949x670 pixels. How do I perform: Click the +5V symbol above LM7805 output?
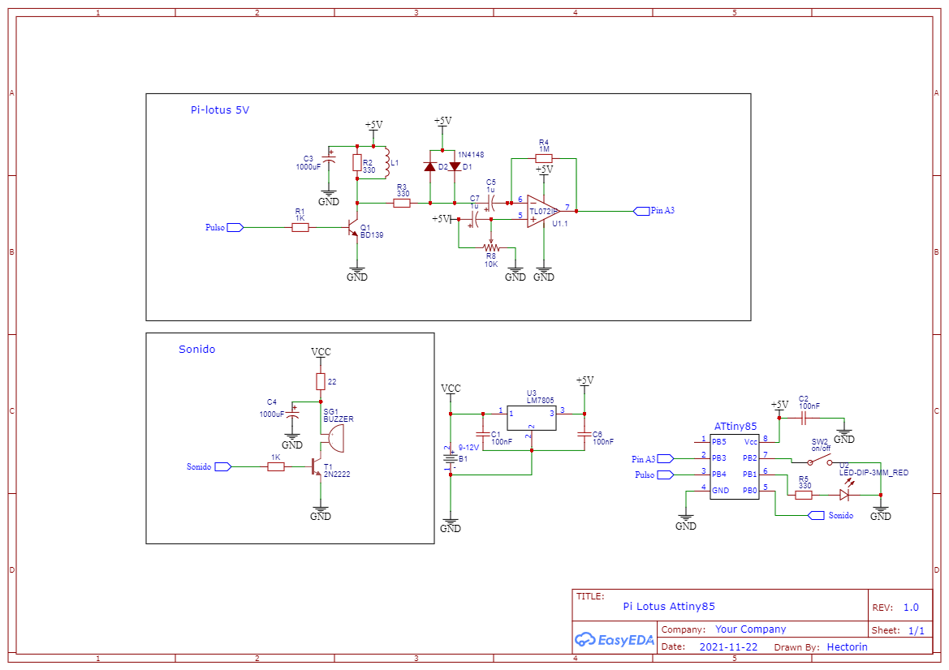584,382
